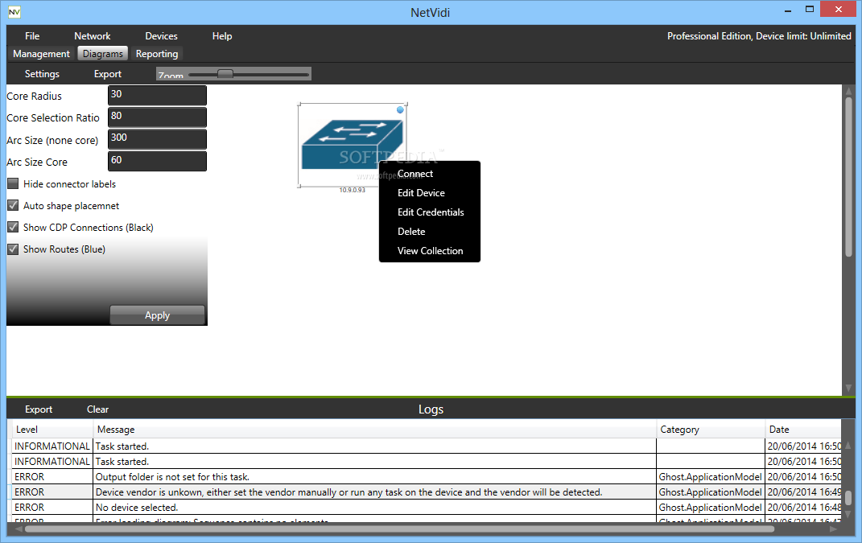
Task: Click the Level column header
Action: coord(53,430)
